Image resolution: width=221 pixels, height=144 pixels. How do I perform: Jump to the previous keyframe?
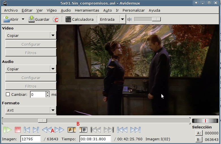[x=47, y=130]
